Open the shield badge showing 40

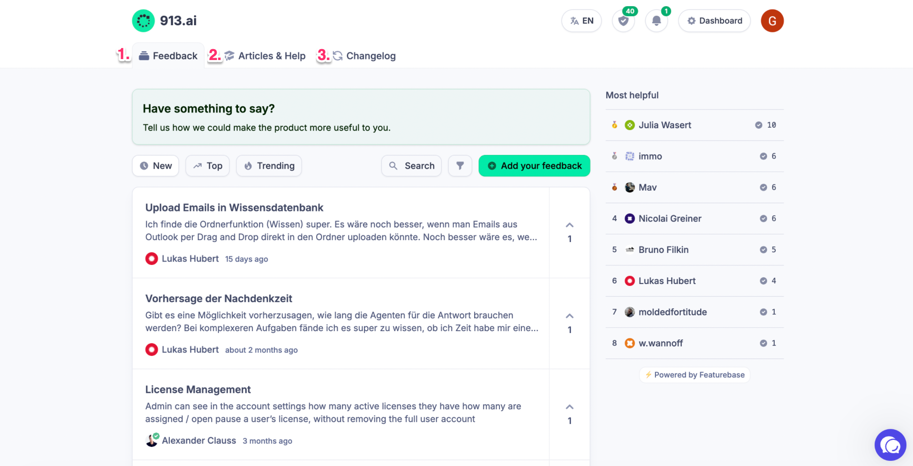(x=623, y=21)
